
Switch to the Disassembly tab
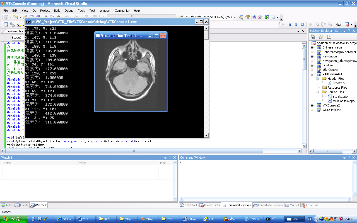click(x=15, y=31)
